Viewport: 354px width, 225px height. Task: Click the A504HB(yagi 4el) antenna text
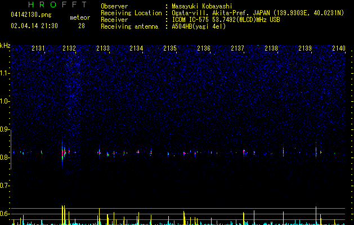click(x=199, y=26)
